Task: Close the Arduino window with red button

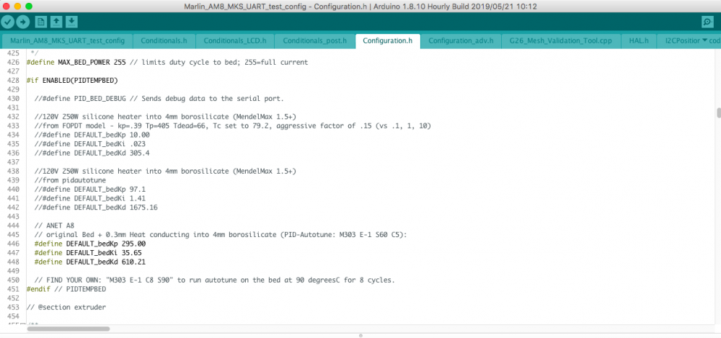Action: tap(7, 6)
